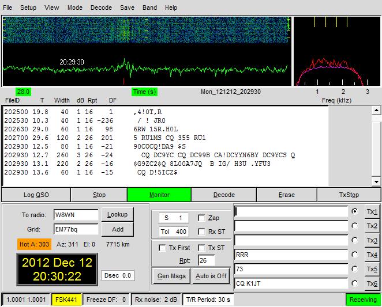Viewport: 382px width, 307px height.
Task: Open the Band menu
Action: click(149, 8)
